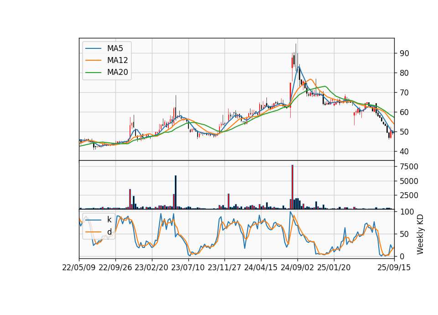The width and height of the screenshot is (438, 315).
Task: Click the KD axis label 50
Action: click(404, 234)
